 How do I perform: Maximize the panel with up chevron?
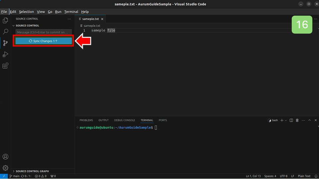309,120
